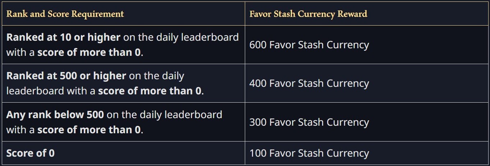Click "with a" in the top-500 row
This screenshot has width=490, height=166.
pyautogui.click(x=81, y=91)
